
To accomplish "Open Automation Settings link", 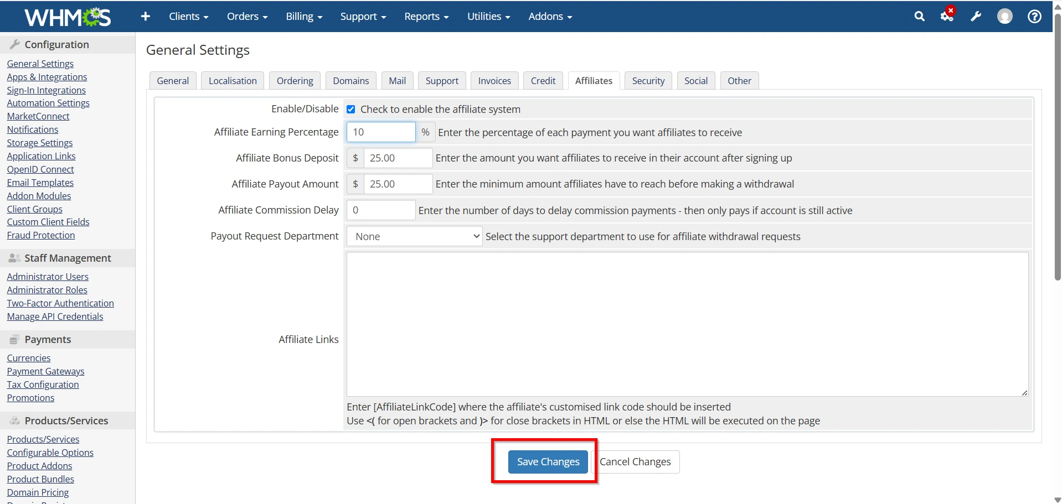I will pos(48,103).
